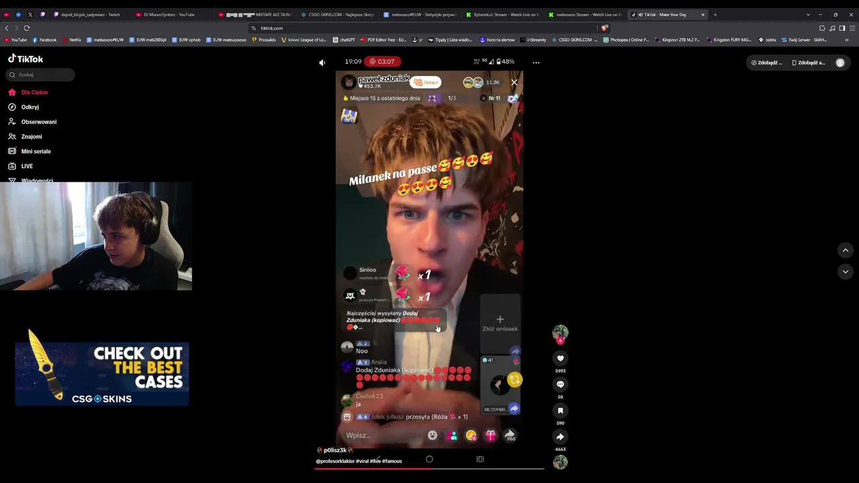The width and height of the screenshot is (859, 483).
Task: Open the botrix bookmark
Action: click(x=767, y=40)
